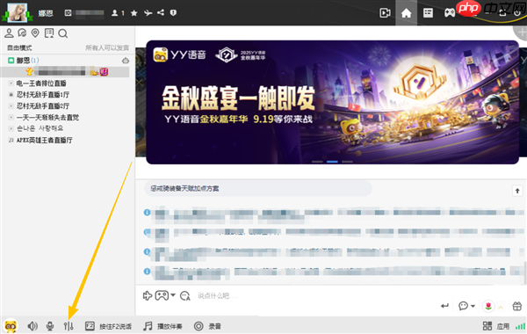Select the third banner carousel indicator
527x334 pixels.
click(x=347, y=162)
